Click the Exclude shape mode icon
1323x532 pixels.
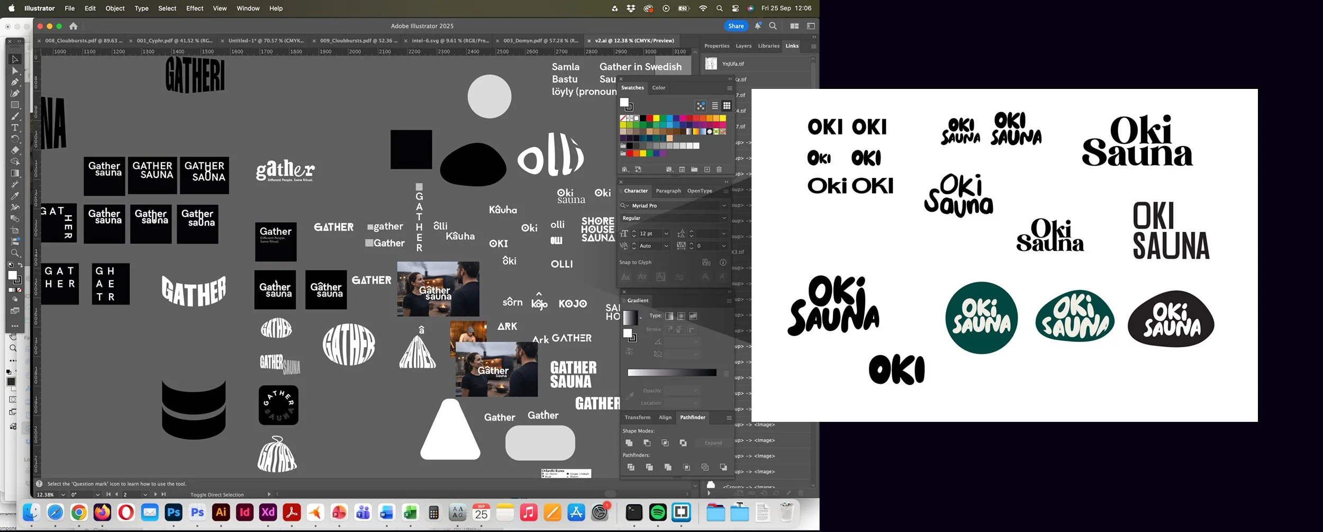[x=683, y=443]
